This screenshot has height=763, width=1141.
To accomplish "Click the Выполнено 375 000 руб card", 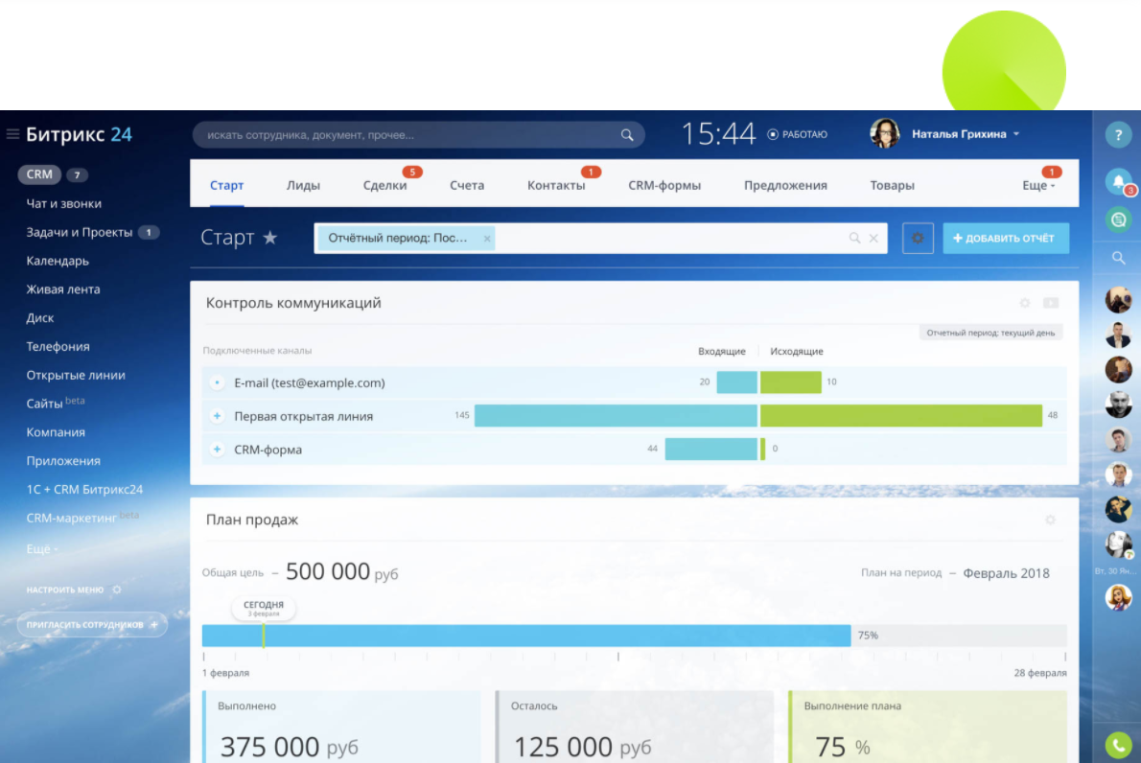I will 341,727.
